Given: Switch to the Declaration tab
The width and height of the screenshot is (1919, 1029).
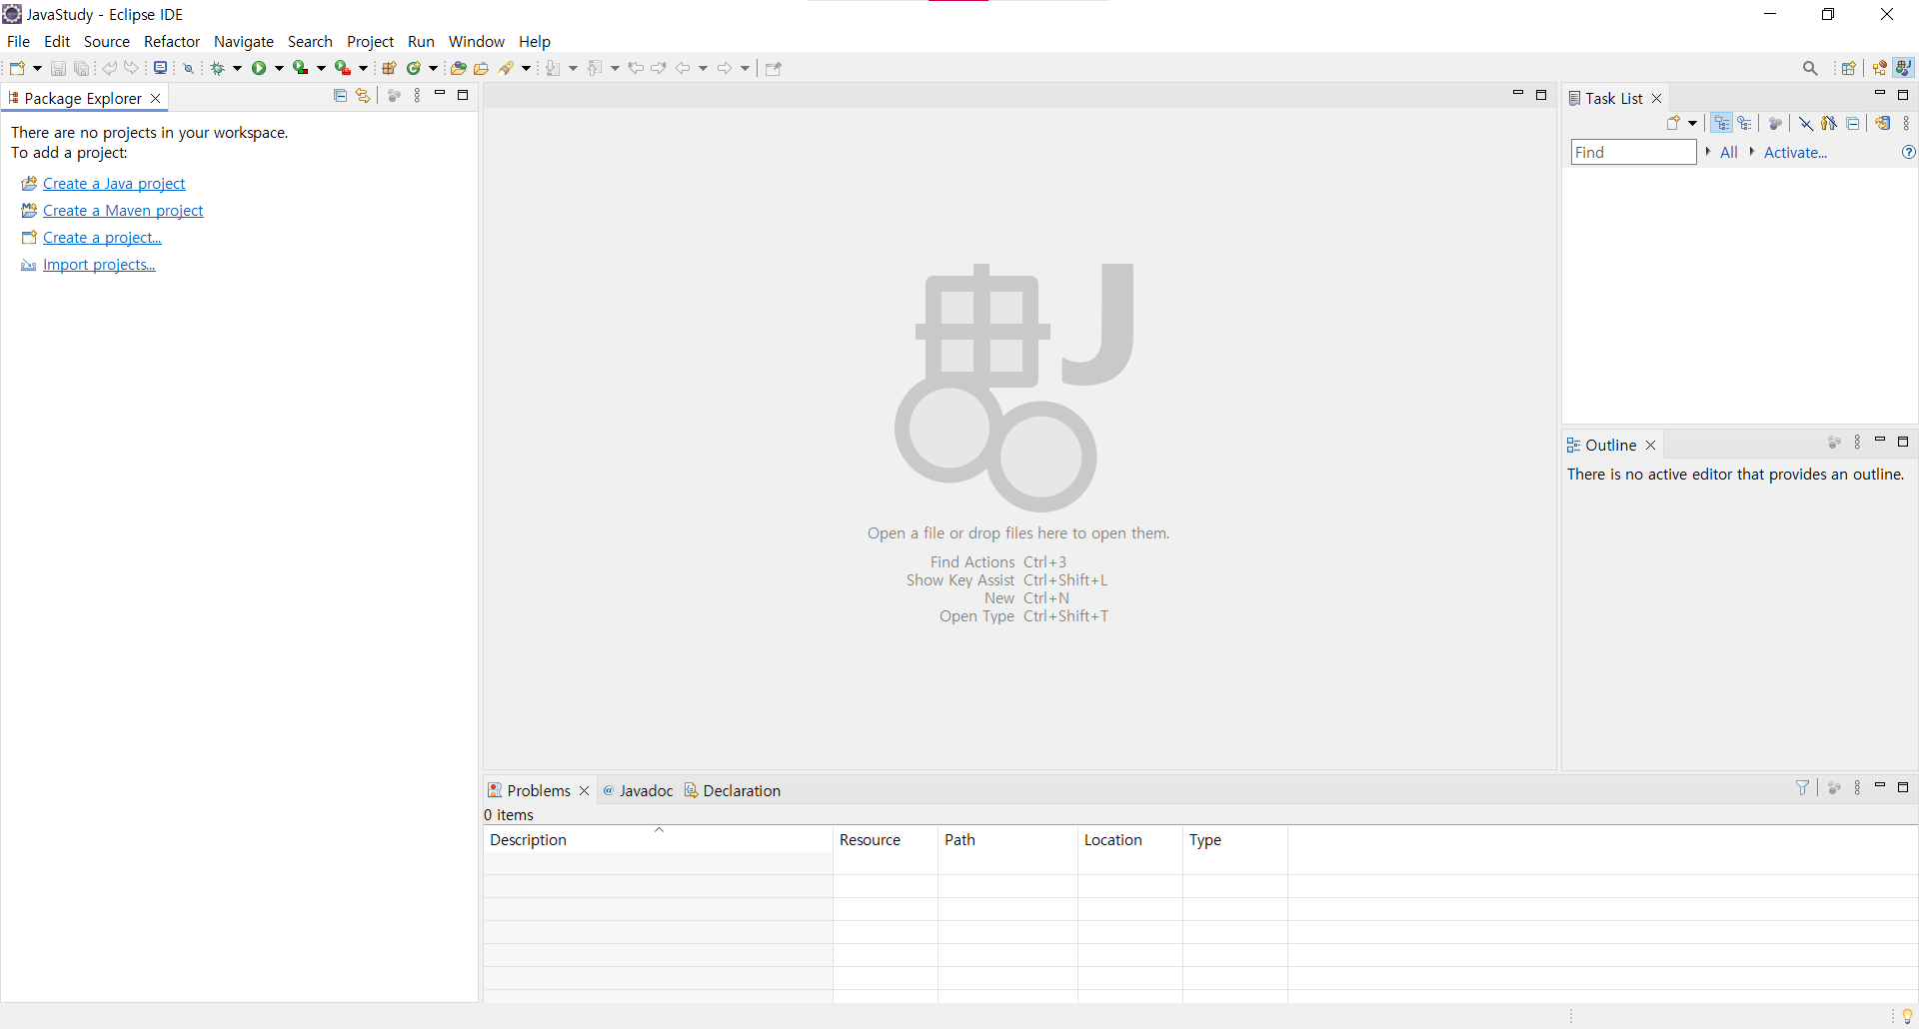Looking at the screenshot, I should point(733,790).
